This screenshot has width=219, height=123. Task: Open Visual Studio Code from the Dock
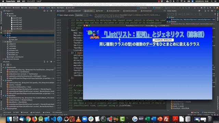tap(53, 119)
